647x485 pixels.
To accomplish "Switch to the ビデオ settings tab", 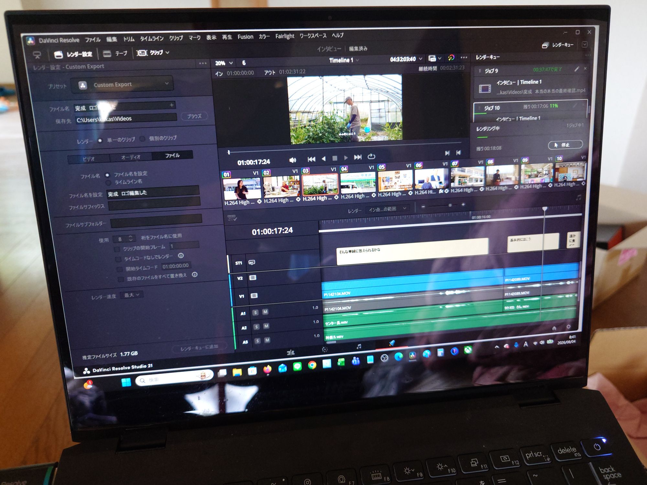I will pyautogui.click(x=89, y=159).
